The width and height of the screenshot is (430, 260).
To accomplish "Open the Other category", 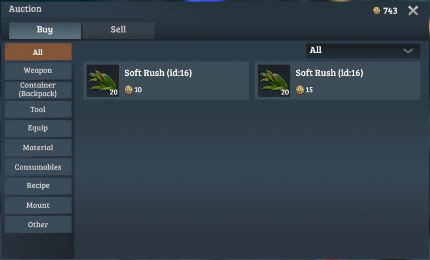I will click(38, 224).
